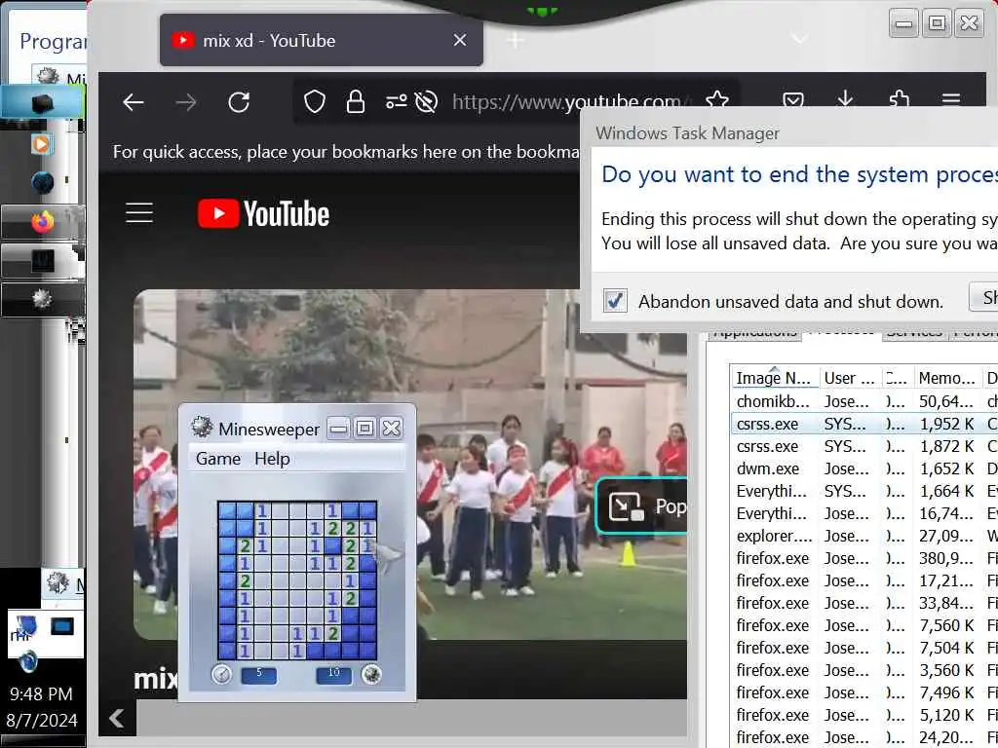Pop out video into picture-in-picture
Viewport: 998px width, 748px height.
[641, 505]
